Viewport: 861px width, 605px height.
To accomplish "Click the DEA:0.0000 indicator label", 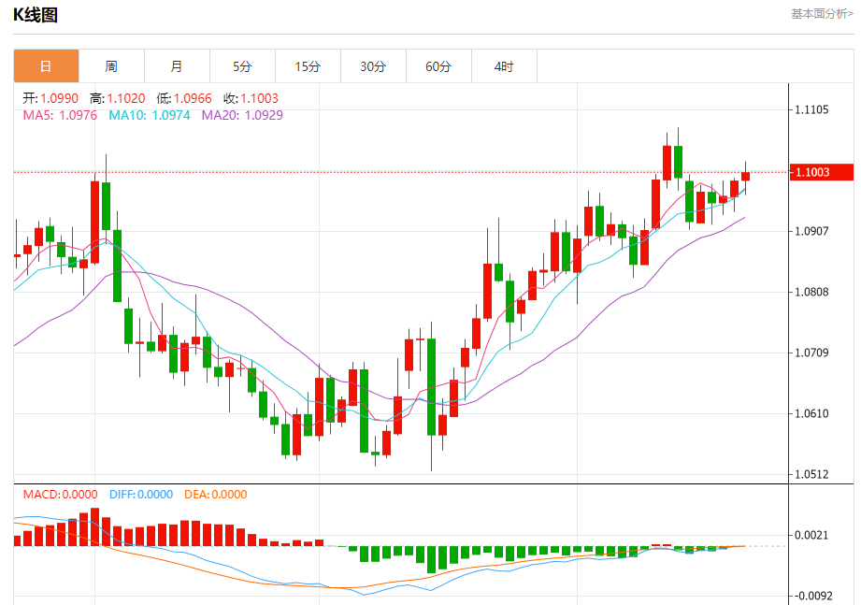I will pyautogui.click(x=216, y=494).
